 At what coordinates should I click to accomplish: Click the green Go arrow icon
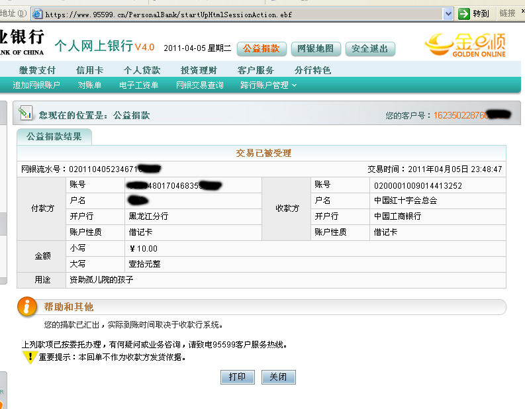464,14
